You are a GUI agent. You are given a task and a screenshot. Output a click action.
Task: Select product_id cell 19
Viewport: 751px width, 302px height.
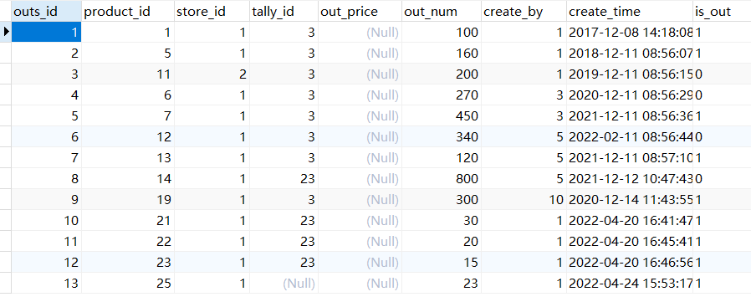[x=128, y=199]
